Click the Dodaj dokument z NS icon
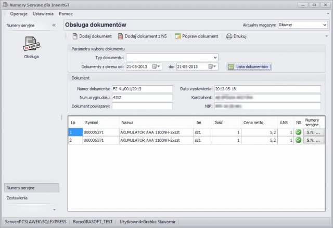The height and width of the screenshot is (228, 333). pos(120,36)
